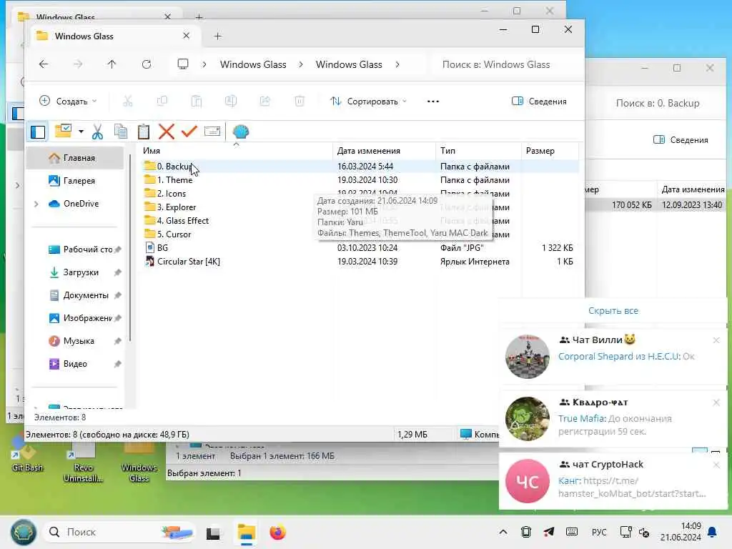The image size is (732, 549).
Task: Expand the OneDrive tree node
Action: pyautogui.click(x=36, y=204)
